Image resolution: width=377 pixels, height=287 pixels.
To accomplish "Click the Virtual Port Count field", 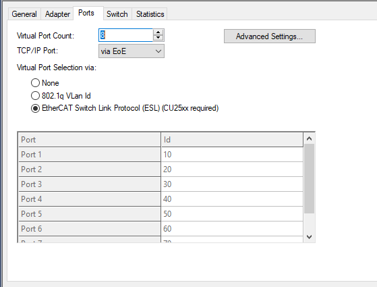I will (x=125, y=35).
